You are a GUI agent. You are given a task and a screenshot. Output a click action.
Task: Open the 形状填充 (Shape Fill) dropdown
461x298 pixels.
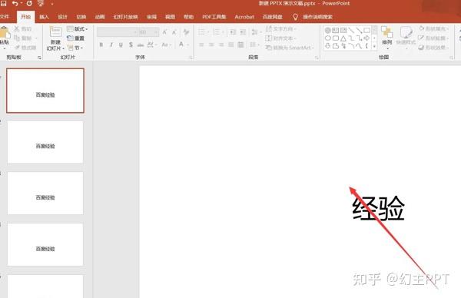(433, 28)
